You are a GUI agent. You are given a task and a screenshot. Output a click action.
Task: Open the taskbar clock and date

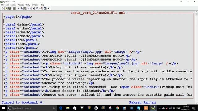coord(186,108)
